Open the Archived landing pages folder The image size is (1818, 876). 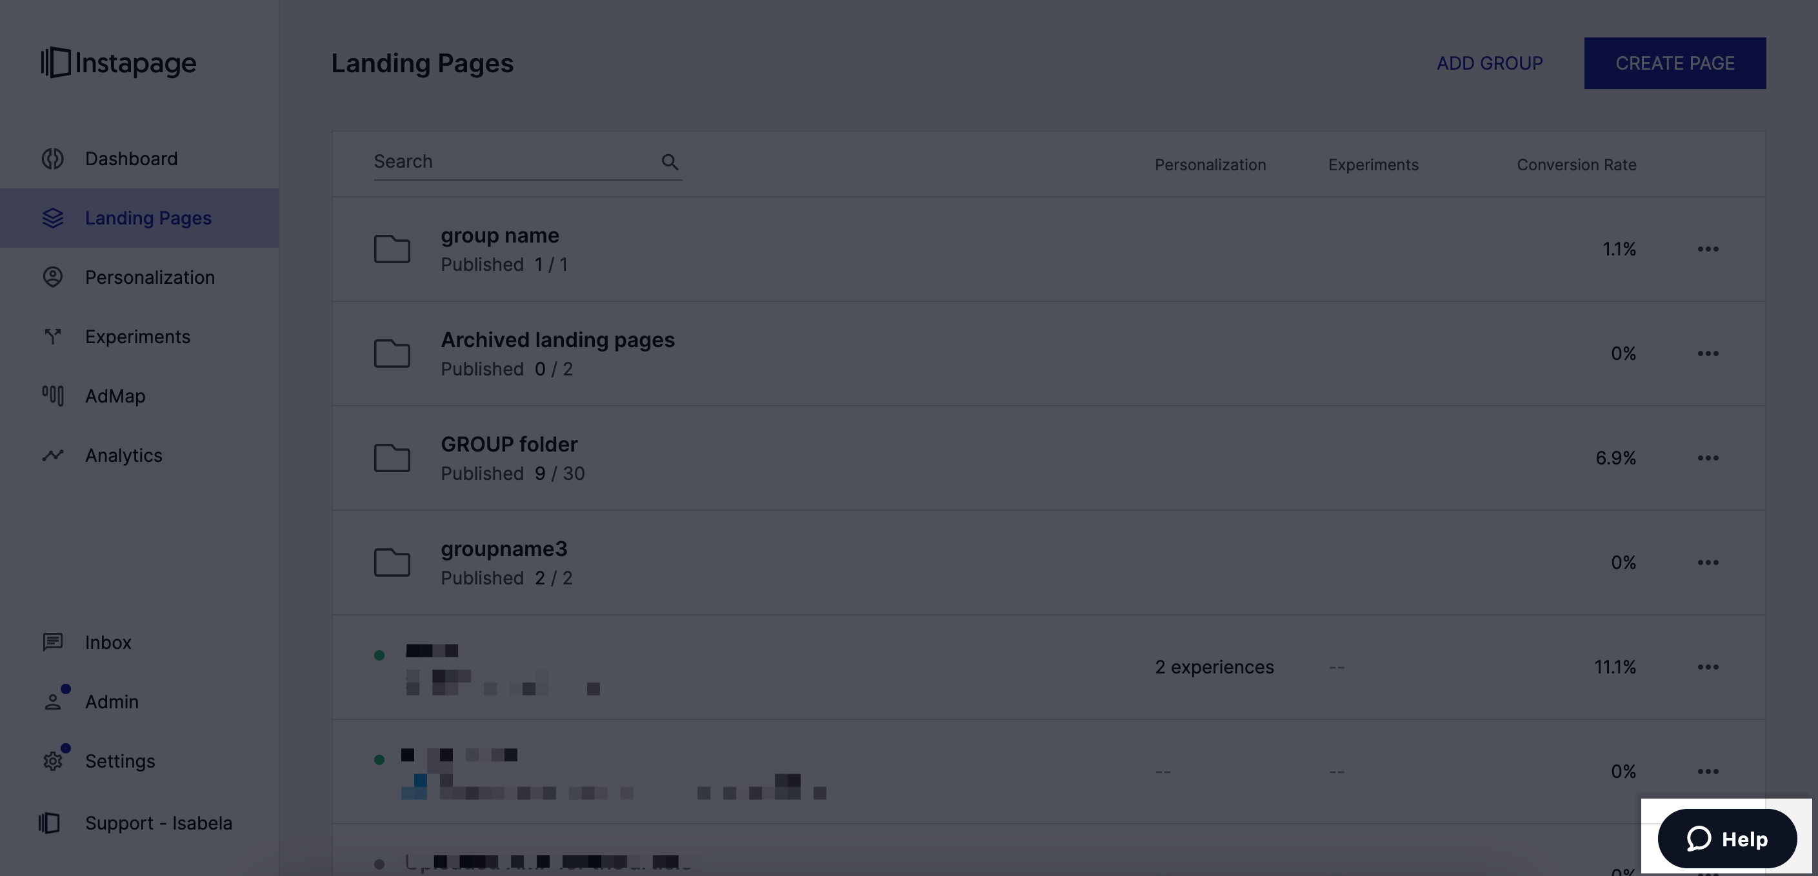point(557,339)
